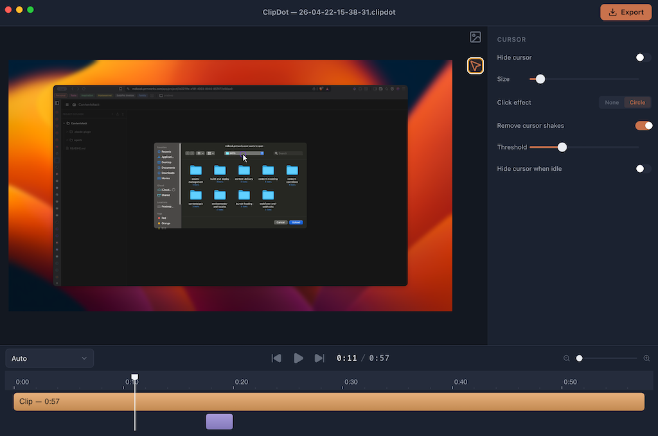Skip to the next frame
The height and width of the screenshot is (436, 658).
point(319,358)
